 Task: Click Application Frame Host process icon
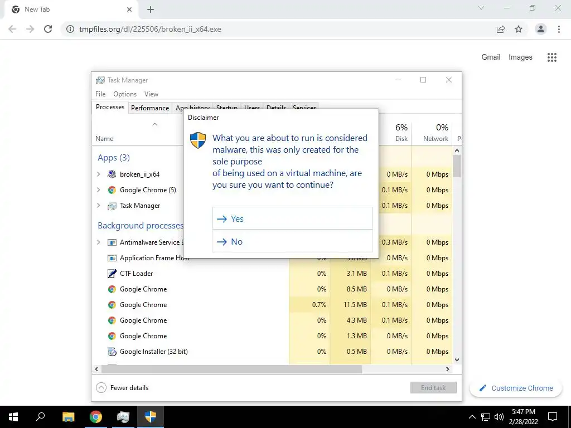tap(112, 258)
